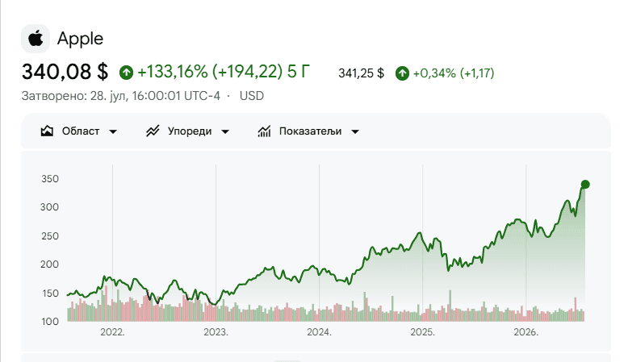This screenshot has width=628, height=362.
Task: Click the USD currency label
Action: click(252, 96)
